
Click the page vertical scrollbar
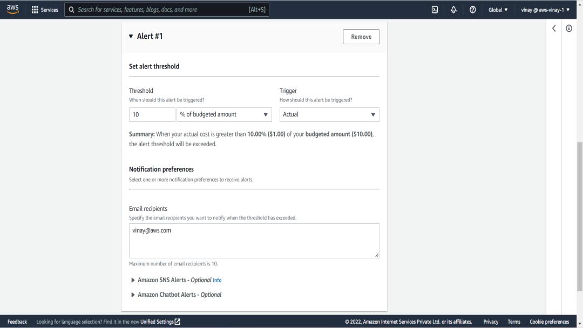coord(579,216)
